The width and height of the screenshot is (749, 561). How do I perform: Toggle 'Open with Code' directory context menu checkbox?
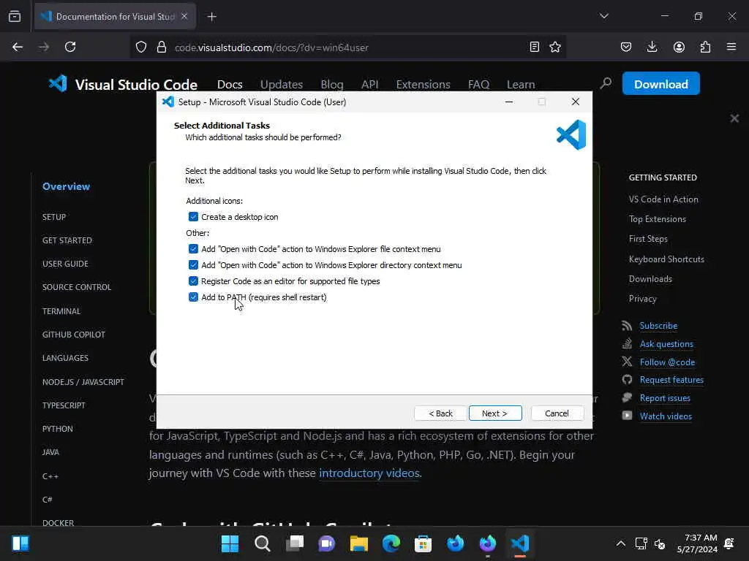coord(193,265)
